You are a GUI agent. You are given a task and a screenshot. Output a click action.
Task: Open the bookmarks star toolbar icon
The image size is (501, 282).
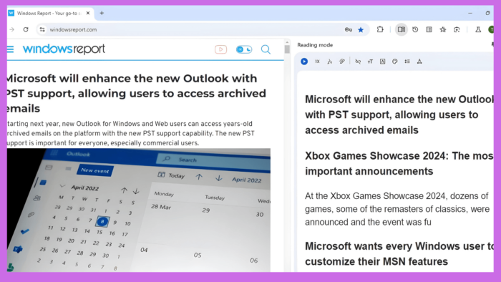(x=443, y=29)
